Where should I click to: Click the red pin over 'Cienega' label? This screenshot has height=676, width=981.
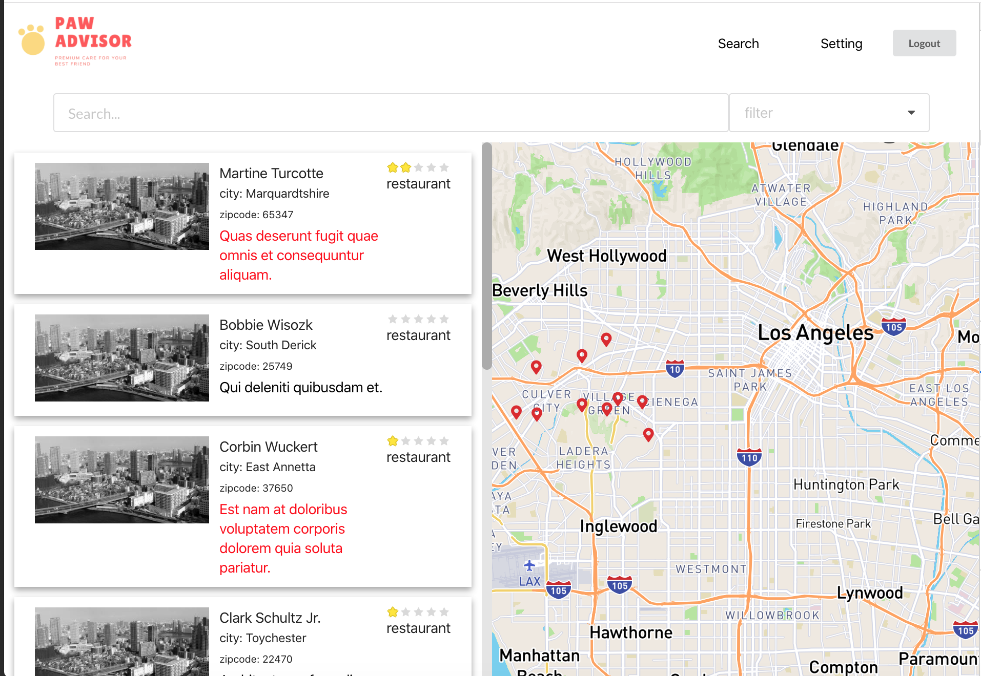642,402
